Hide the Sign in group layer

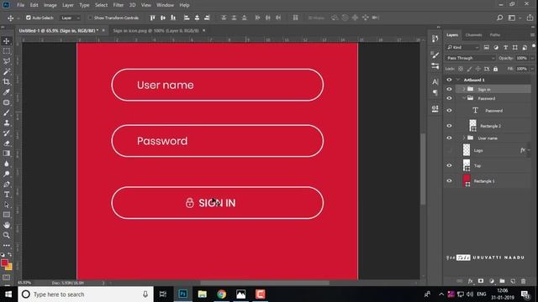tap(449, 89)
